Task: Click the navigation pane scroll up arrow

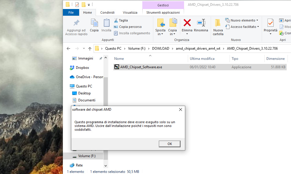Action: point(106,58)
